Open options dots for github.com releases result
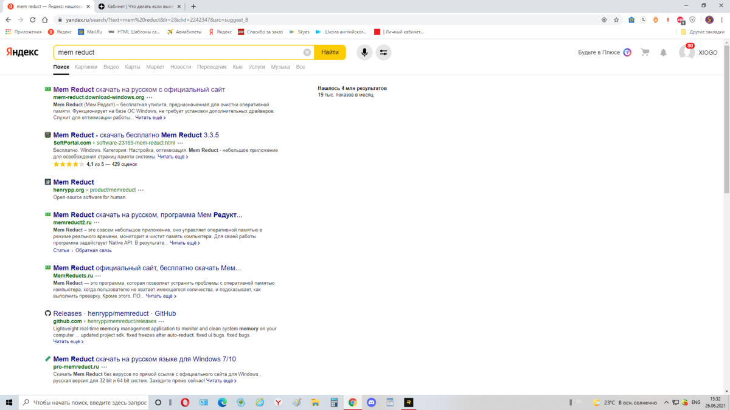The height and width of the screenshot is (410, 730). tap(161, 321)
